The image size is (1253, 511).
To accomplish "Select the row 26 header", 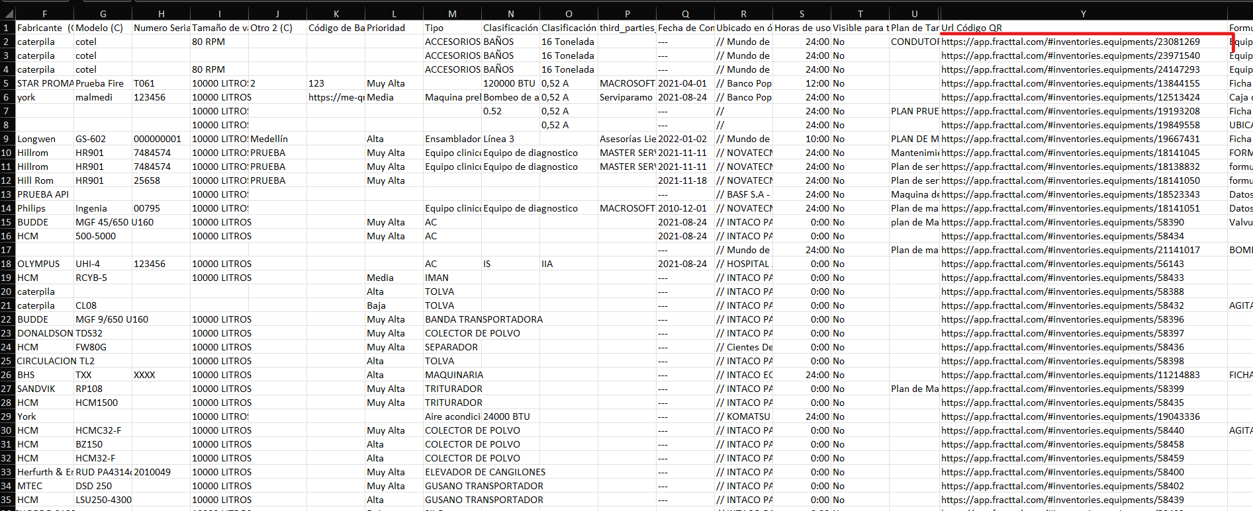I will click(x=7, y=375).
